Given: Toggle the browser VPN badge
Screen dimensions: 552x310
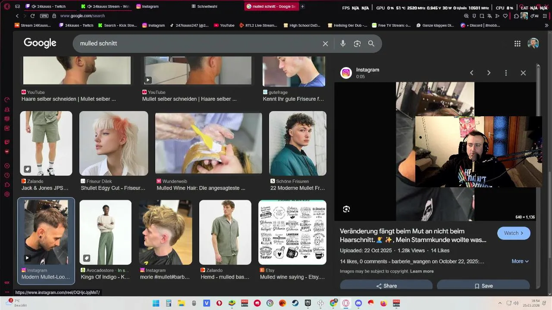Looking at the screenshot, I should click(44, 16).
